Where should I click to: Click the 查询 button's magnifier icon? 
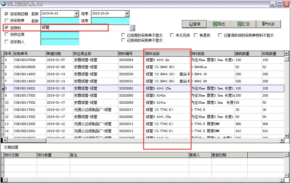point(190,24)
